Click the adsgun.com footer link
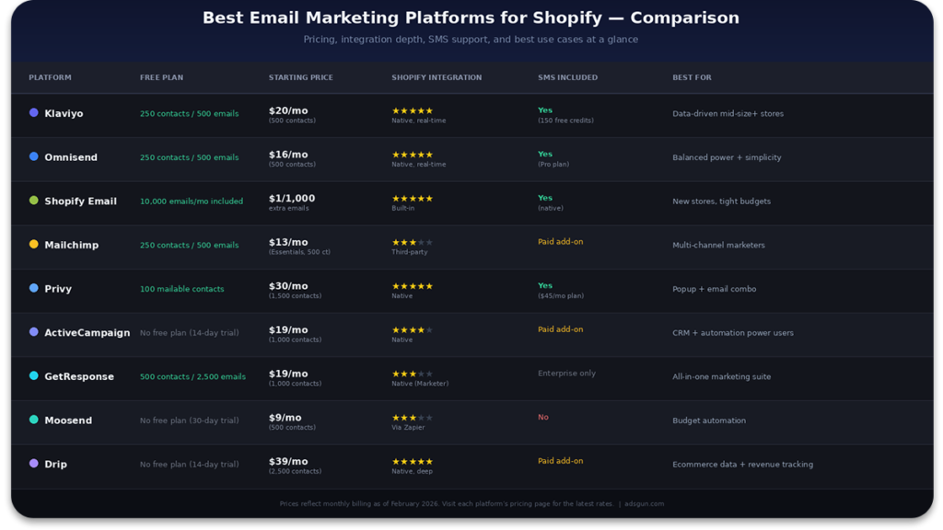The width and height of the screenshot is (943, 530). pyautogui.click(x=648, y=503)
